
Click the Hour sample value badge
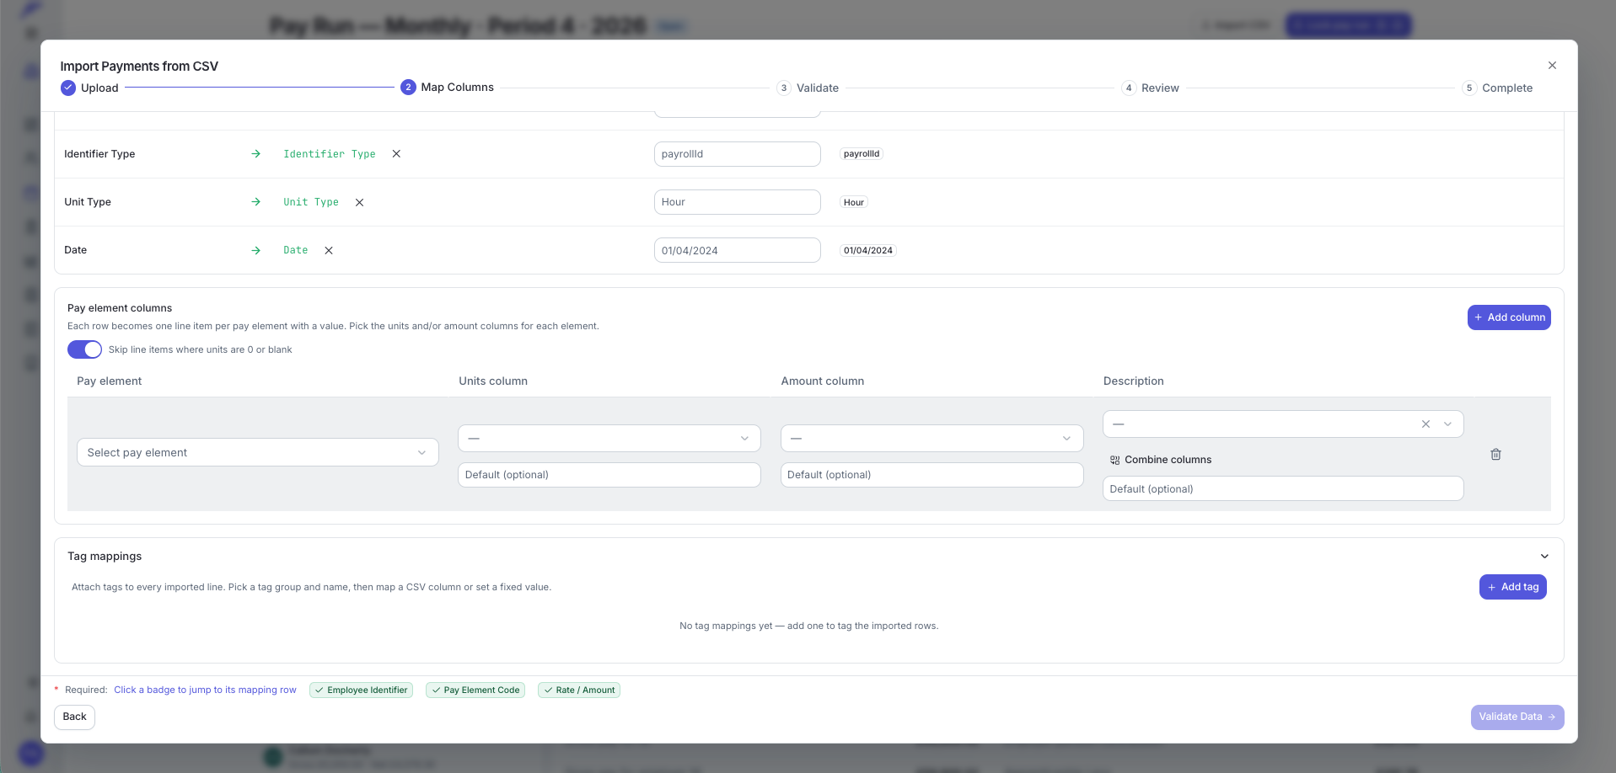click(x=854, y=202)
